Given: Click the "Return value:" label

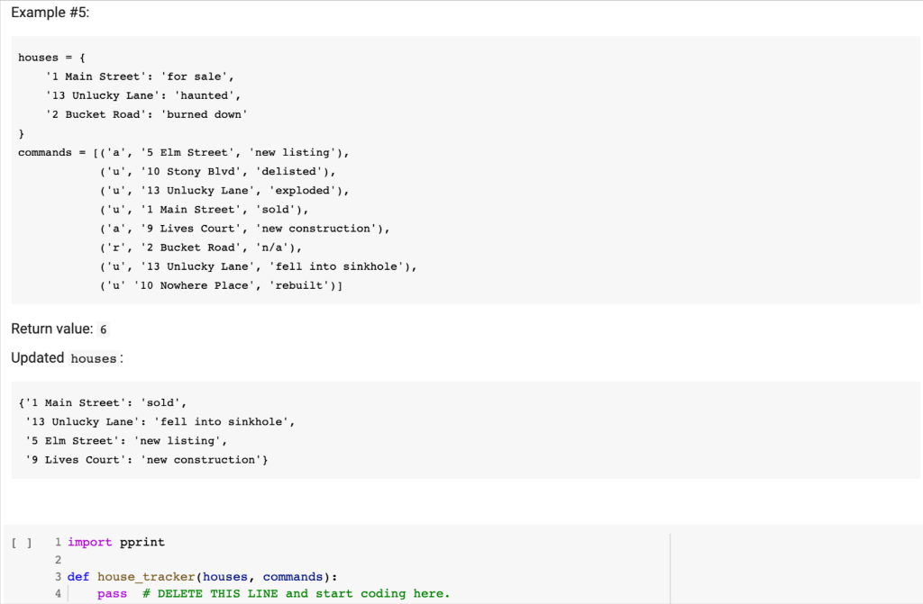Looking at the screenshot, I should tap(52, 329).
